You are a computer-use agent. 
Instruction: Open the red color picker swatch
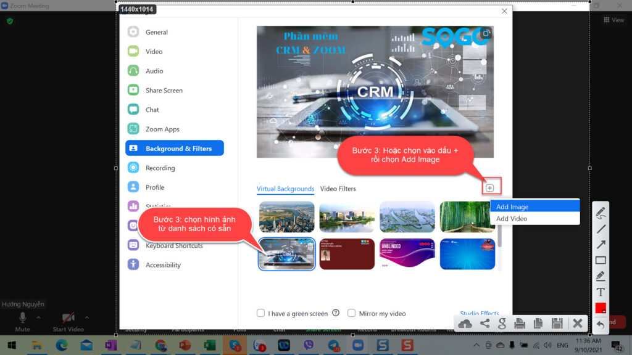601,308
